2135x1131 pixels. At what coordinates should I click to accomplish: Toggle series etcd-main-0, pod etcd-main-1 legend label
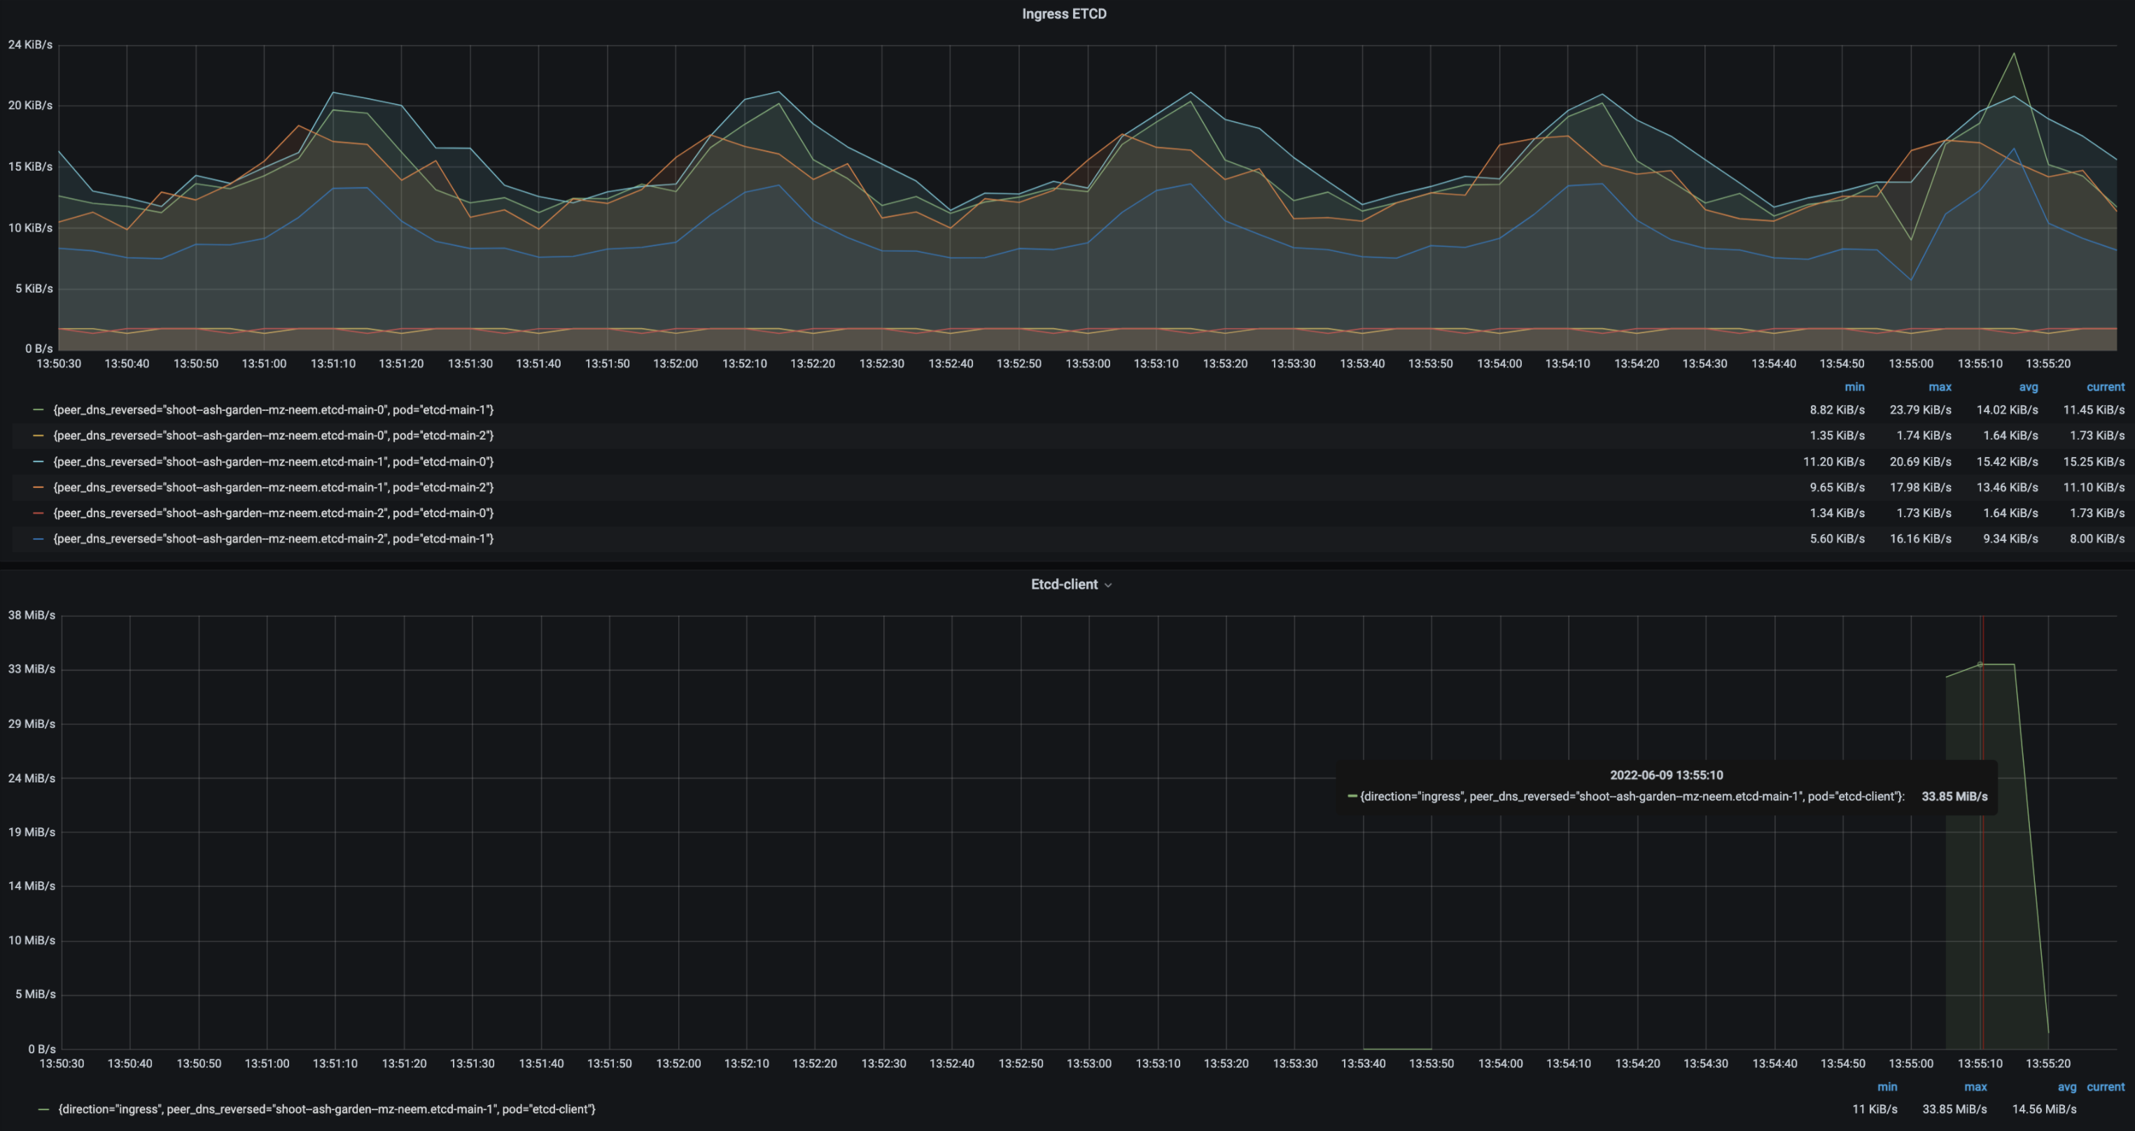click(x=274, y=410)
